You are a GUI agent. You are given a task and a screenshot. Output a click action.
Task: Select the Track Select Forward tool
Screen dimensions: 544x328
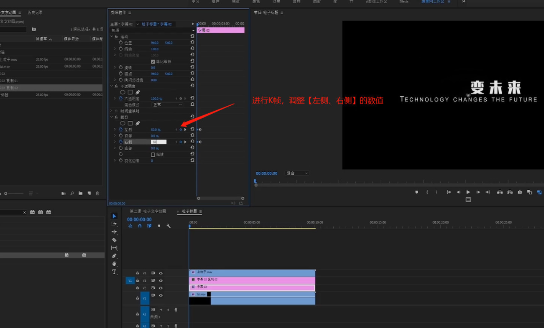pos(114,224)
